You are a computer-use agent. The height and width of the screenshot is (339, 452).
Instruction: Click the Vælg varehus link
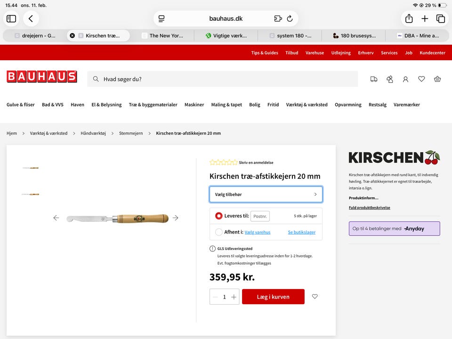click(x=258, y=232)
